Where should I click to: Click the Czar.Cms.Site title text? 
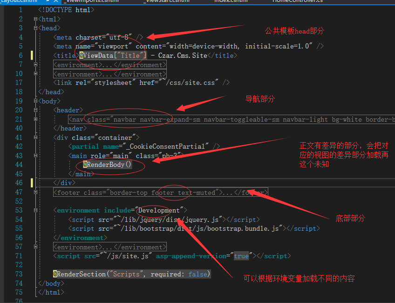(x=183, y=55)
